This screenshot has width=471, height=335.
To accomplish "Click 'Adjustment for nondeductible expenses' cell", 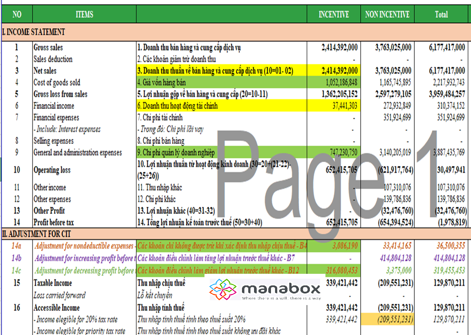I will (x=84, y=246).
